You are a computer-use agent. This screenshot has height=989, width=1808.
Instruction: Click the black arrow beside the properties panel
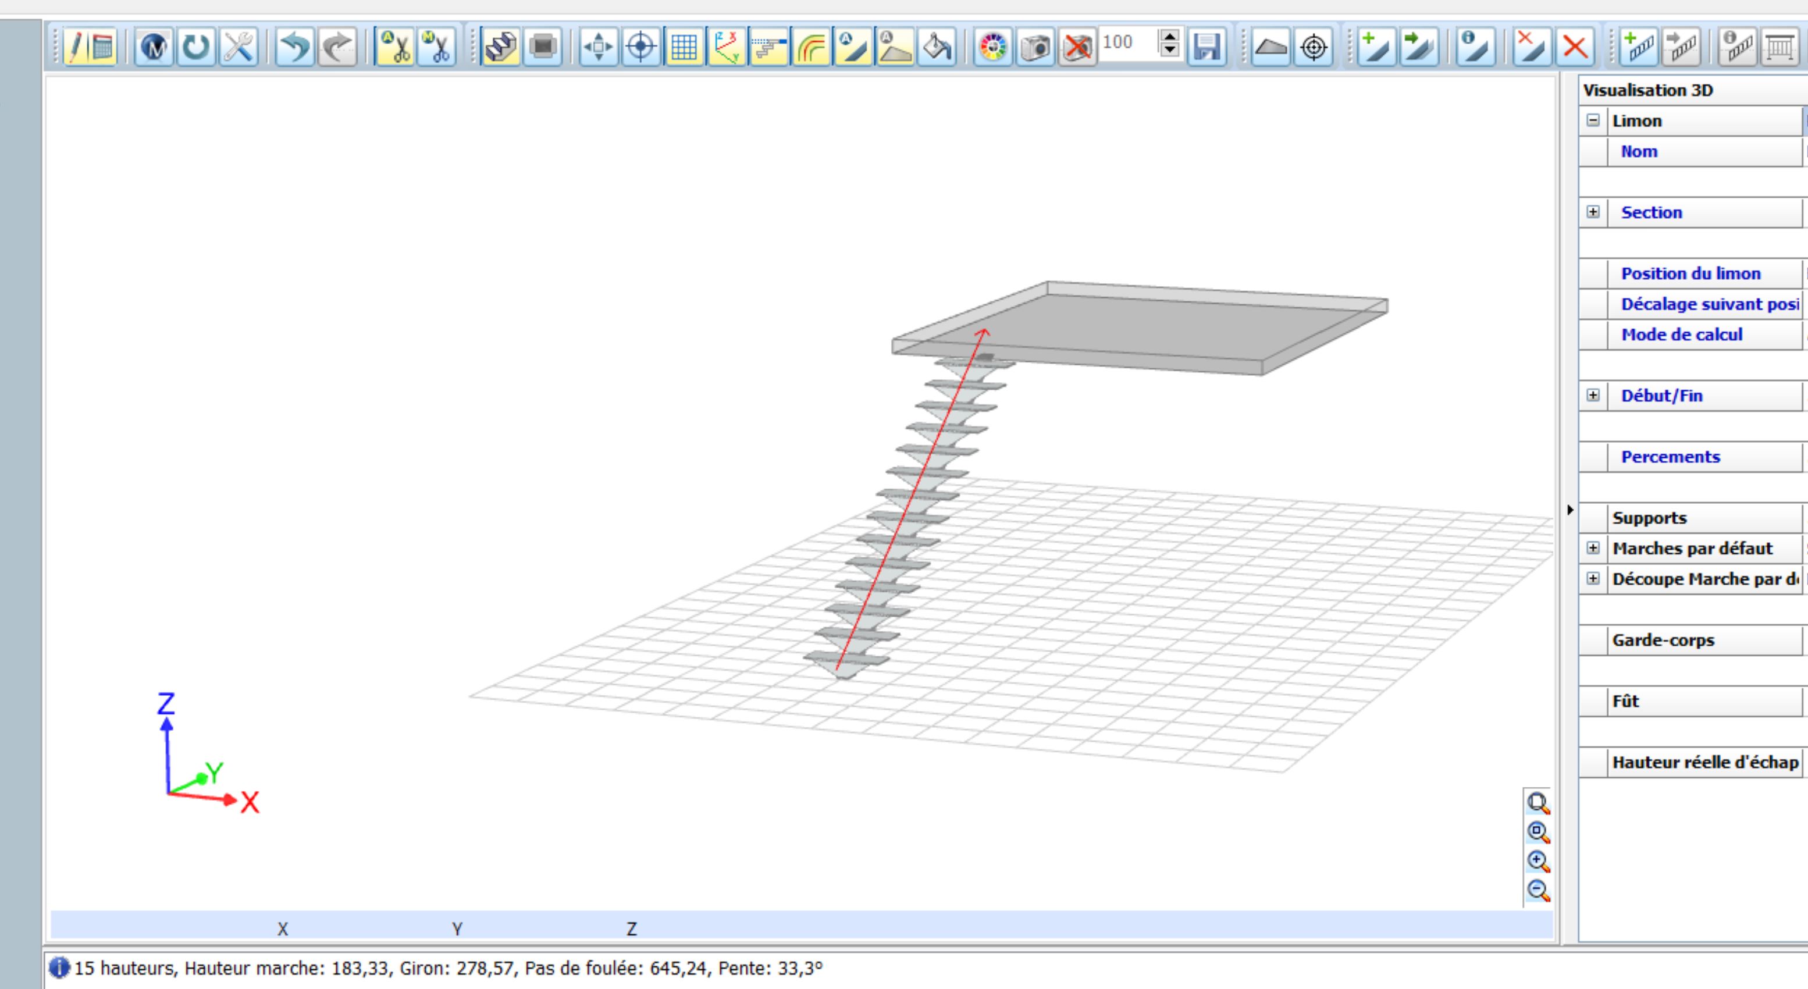pyautogui.click(x=1570, y=510)
